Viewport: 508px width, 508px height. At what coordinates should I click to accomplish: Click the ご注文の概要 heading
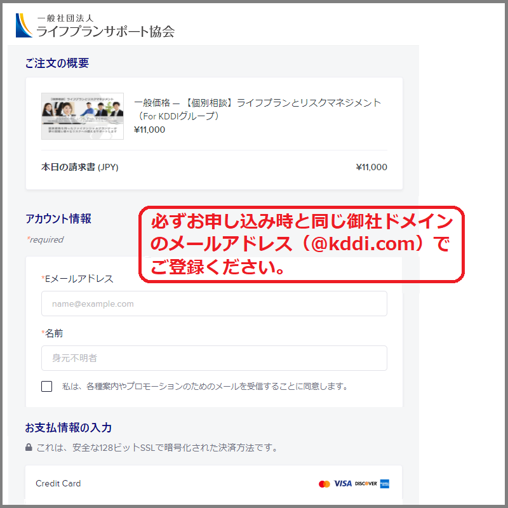tap(57, 63)
